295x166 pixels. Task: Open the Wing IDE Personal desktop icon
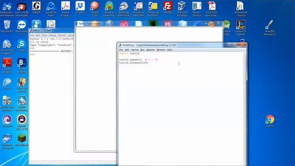click(x=270, y=28)
